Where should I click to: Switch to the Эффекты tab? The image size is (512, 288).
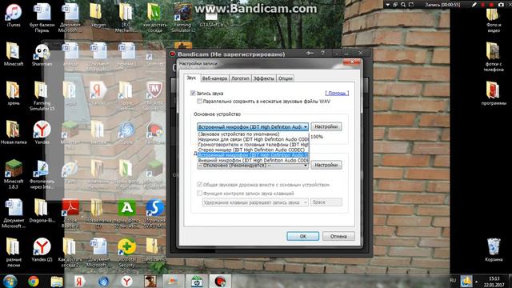264,78
